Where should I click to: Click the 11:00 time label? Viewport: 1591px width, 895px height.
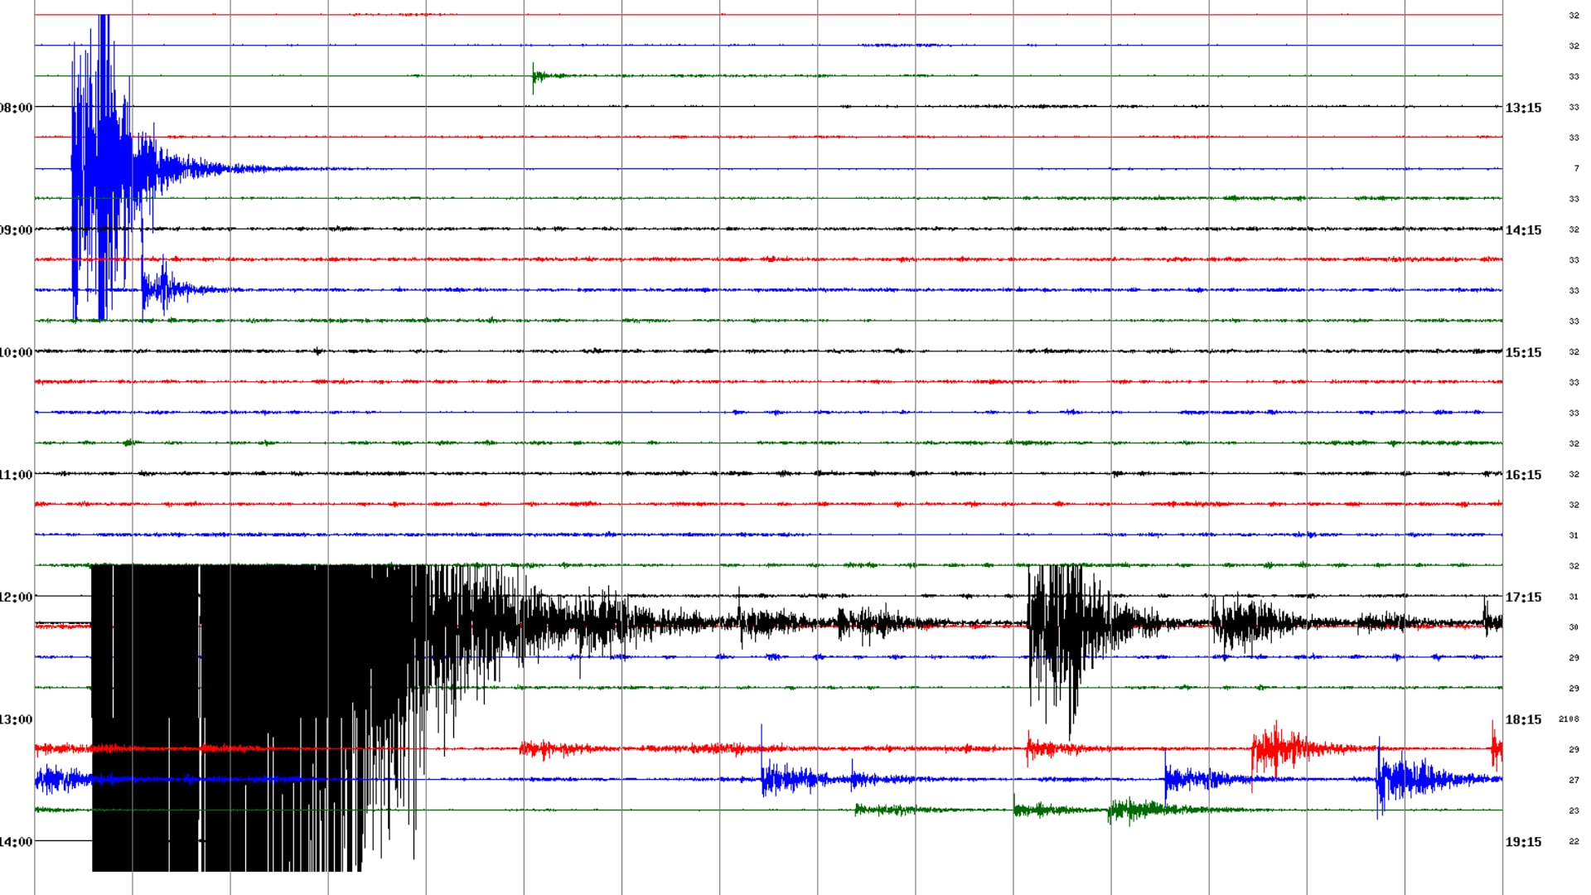[16, 475]
